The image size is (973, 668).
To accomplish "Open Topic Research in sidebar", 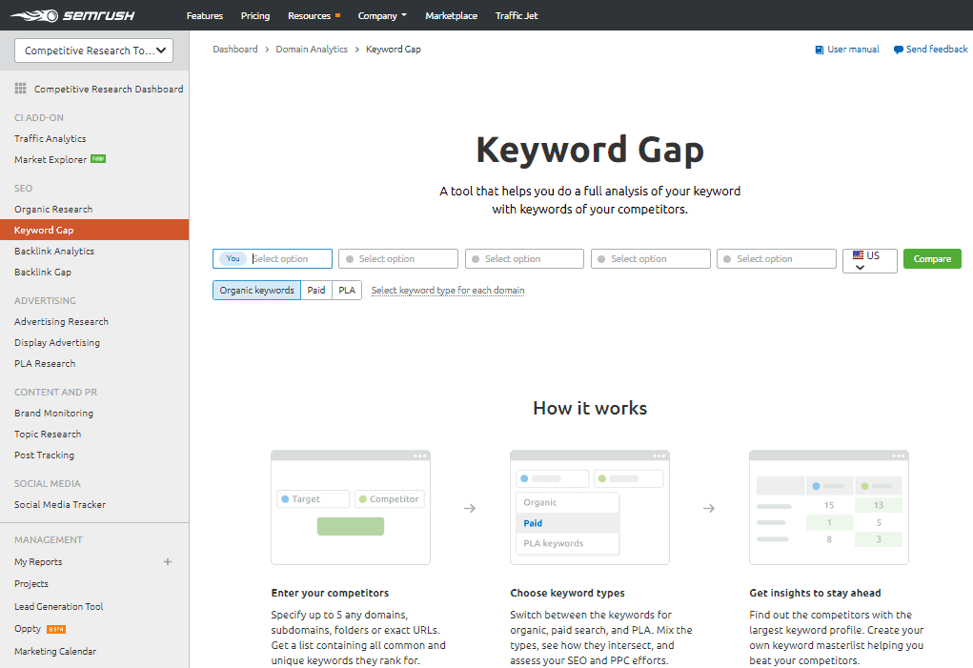I will point(48,435).
